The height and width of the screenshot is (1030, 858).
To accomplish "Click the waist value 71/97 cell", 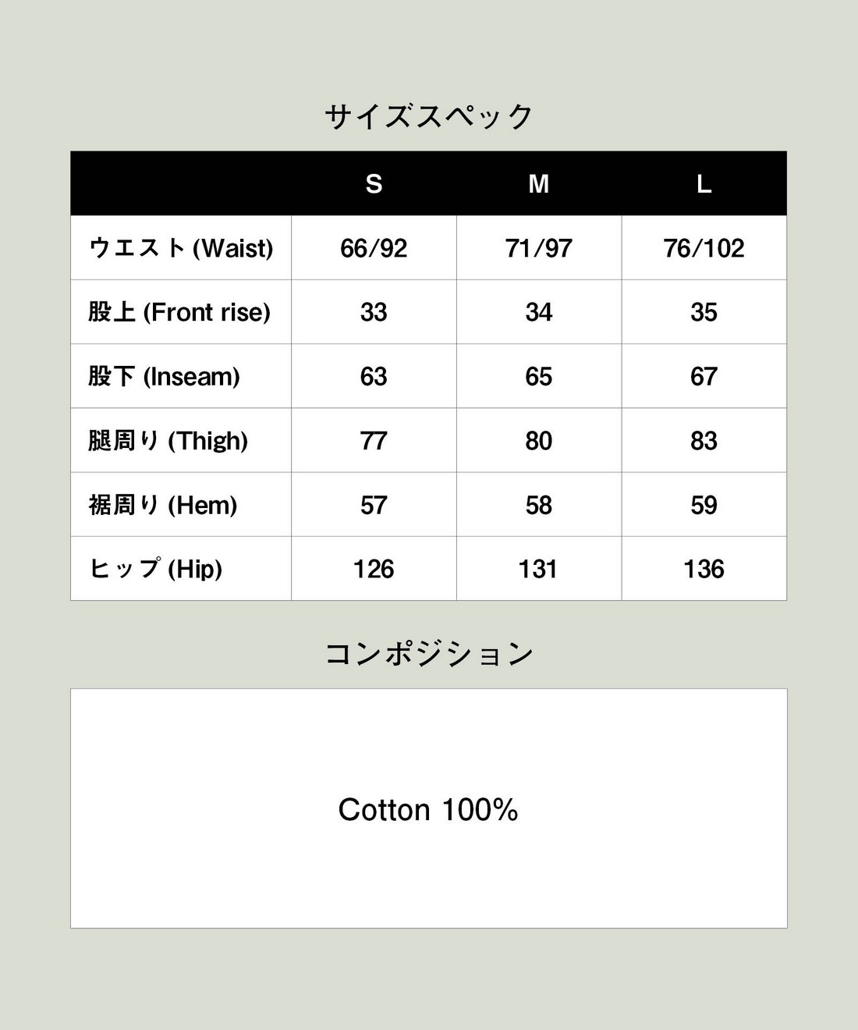I will [538, 248].
